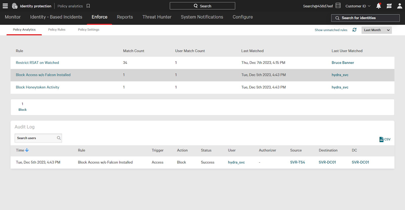The height and width of the screenshot is (210, 405).
Task: Click the Success status cell
Action: [x=208, y=162]
